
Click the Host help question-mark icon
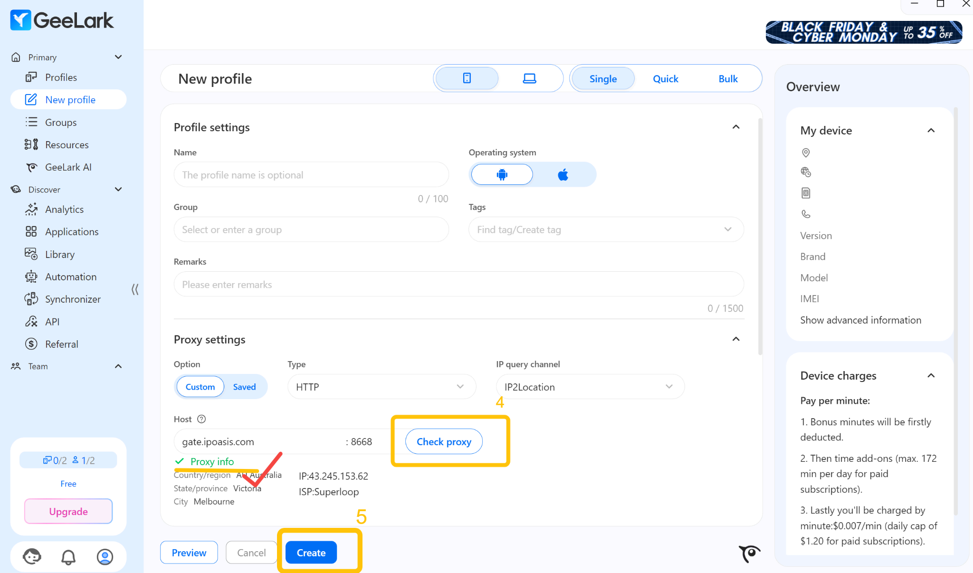click(201, 419)
